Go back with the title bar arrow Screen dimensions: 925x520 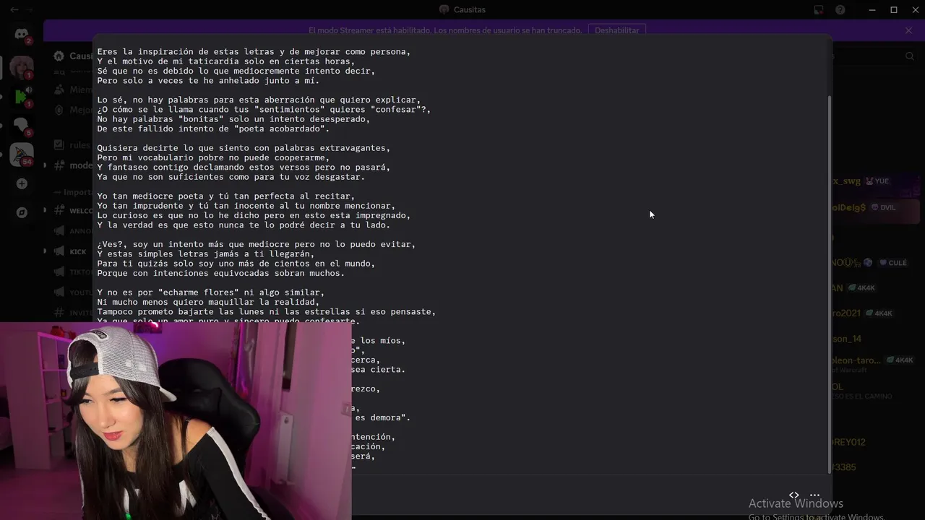click(14, 10)
